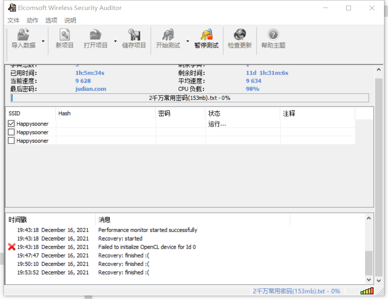This screenshot has width=388, height=299.
Task: Expand the 开始测试 dropdown arrow
Action: click(187, 41)
